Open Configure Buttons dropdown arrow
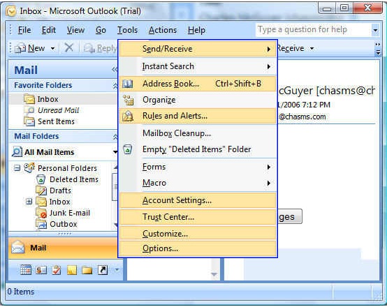Image resolution: width=387 pixels, height=307 pixels. click(x=117, y=270)
